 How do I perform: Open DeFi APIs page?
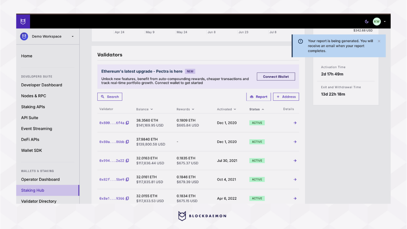pyautogui.click(x=30, y=139)
